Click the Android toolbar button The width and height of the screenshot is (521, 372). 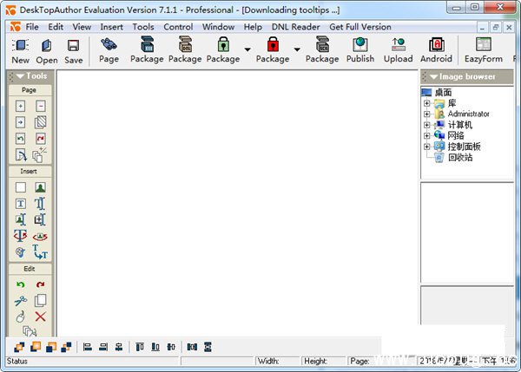point(436,50)
